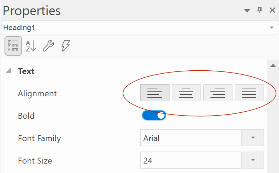
Task: Close the Properties panel
Action: (x=272, y=10)
